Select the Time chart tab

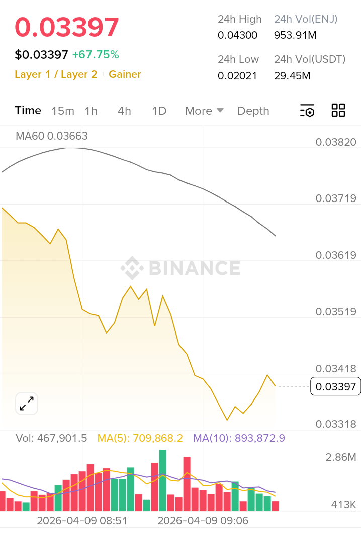pos(28,111)
